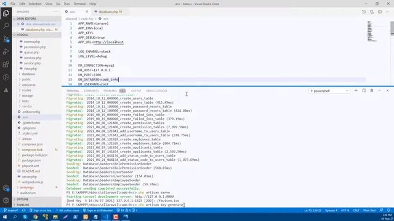The image size is (394, 221).
Task: Click the http://localhost link in editor
Action: tap(108, 42)
